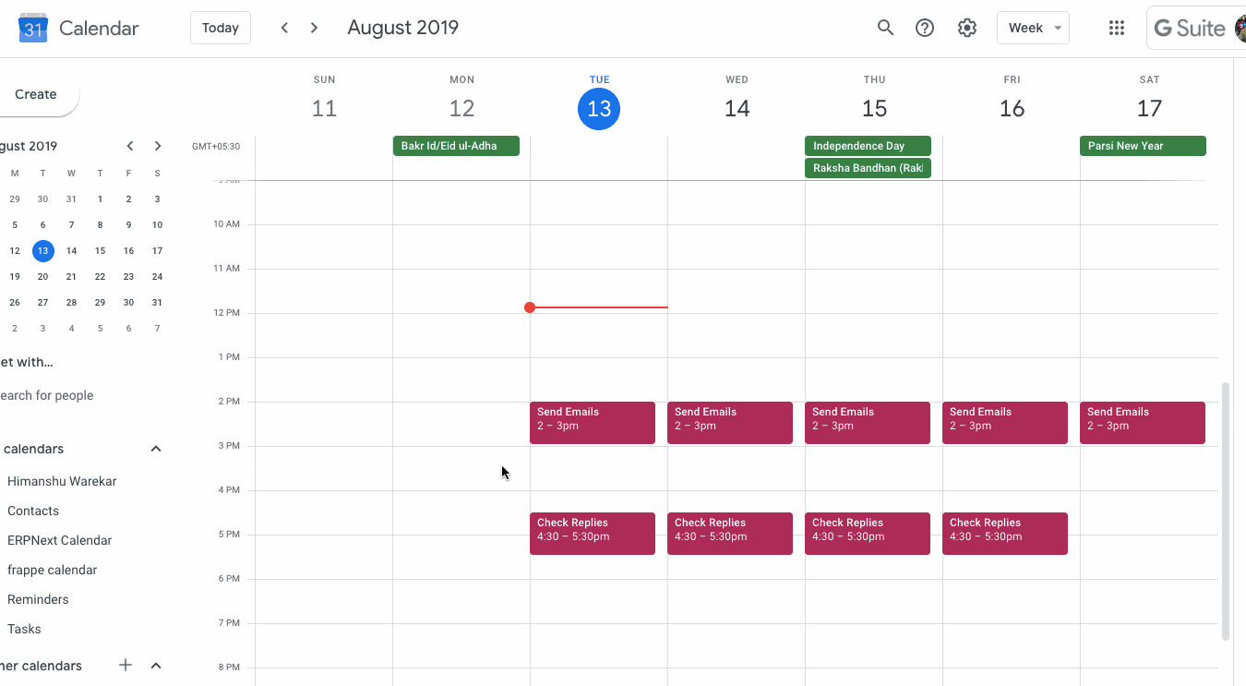
Task: Click the Today button
Action: (x=221, y=28)
